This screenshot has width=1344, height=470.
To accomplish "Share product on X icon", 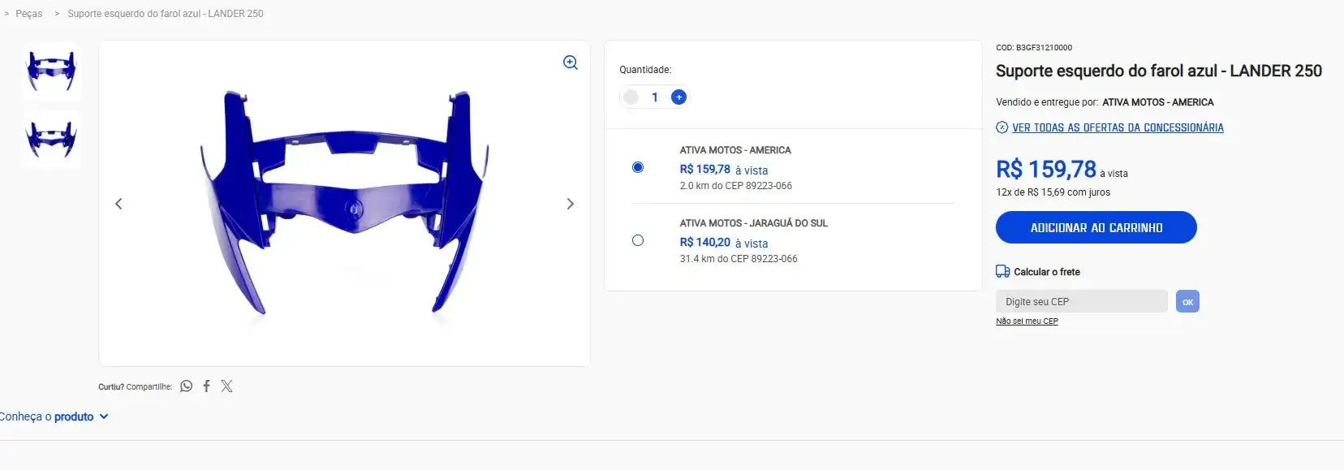I will pyautogui.click(x=226, y=386).
